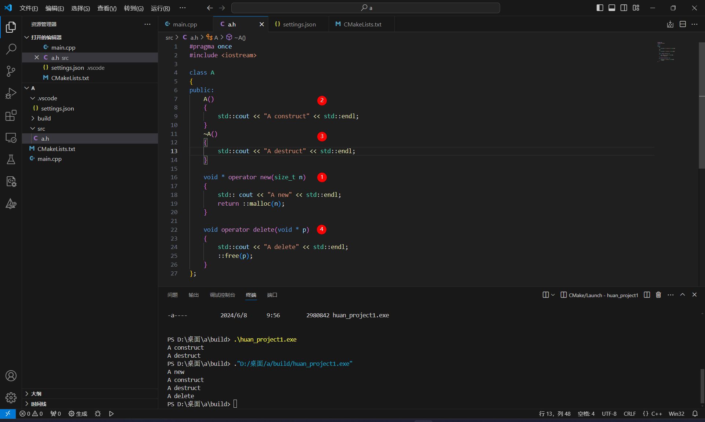Image resolution: width=705 pixels, height=422 pixels.
Task: Open the Search view in activity bar
Action: [x=11, y=49]
